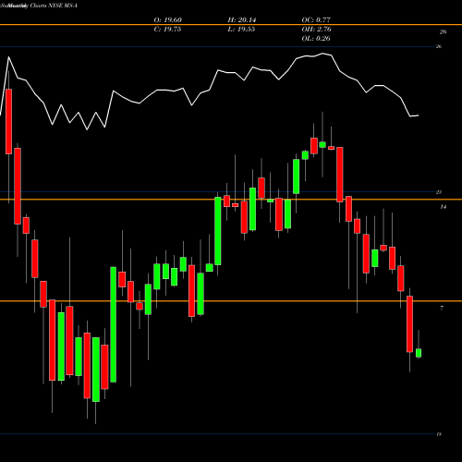Click the "H: 20.14" high price value

[242, 20]
